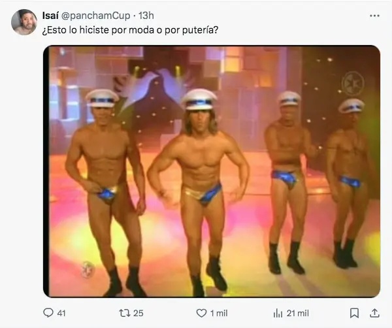Like the post with the heart icon
The width and height of the screenshot is (392, 328).
click(x=201, y=313)
